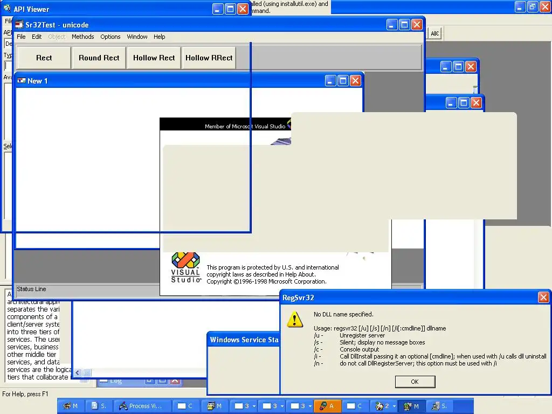
Task: Click the 'Status Line' text in Sr32Test
Action: point(31,289)
